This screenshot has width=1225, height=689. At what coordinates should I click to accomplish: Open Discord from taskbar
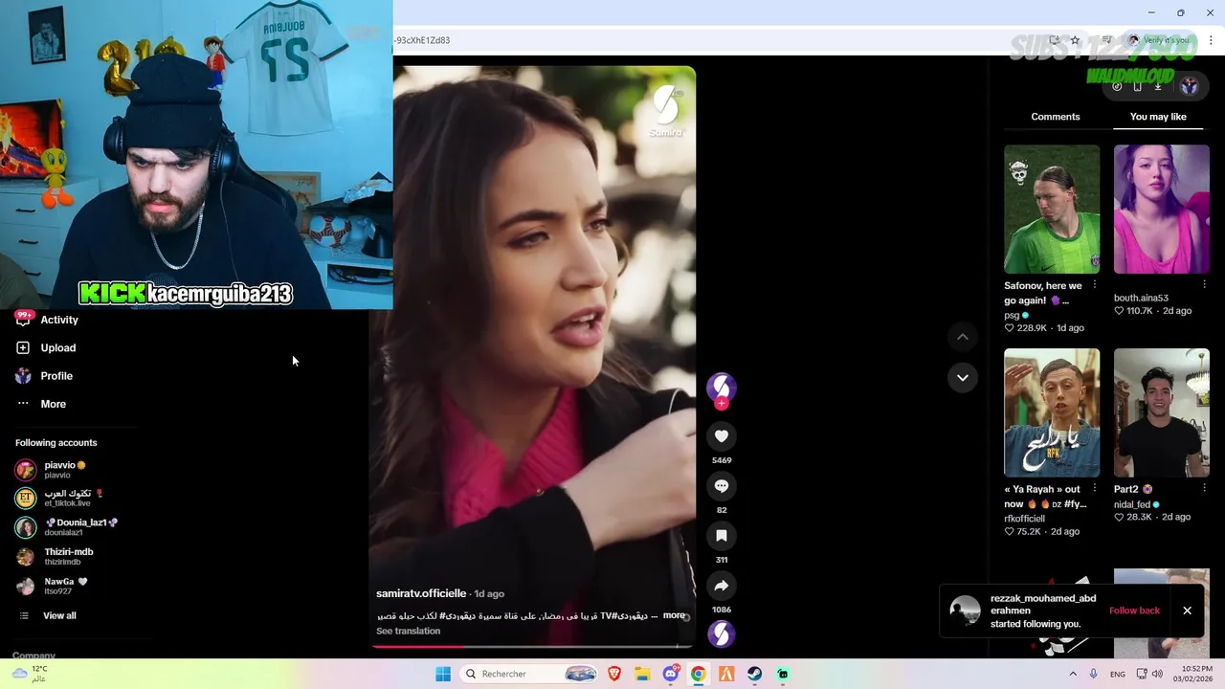tap(671, 674)
